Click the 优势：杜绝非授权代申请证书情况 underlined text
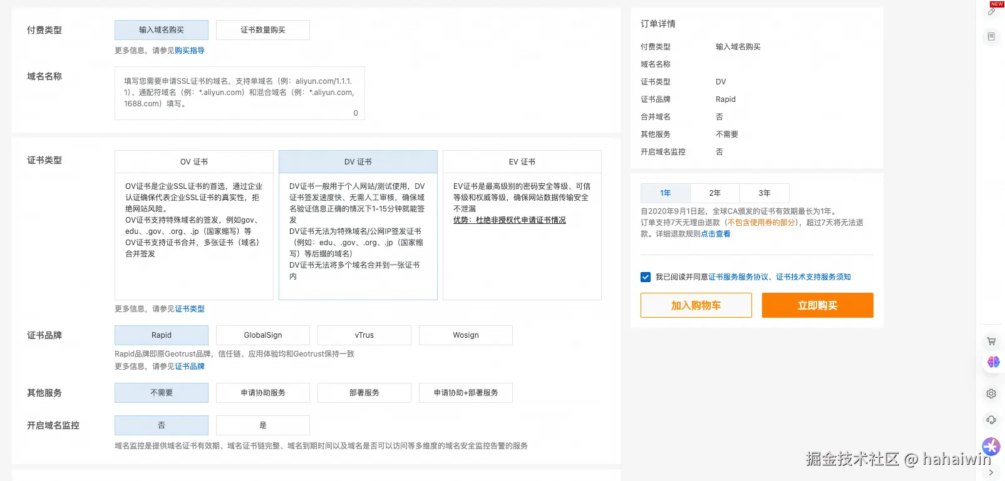Viewport: 1005px width, 481px height. click(x=510, y=220)
